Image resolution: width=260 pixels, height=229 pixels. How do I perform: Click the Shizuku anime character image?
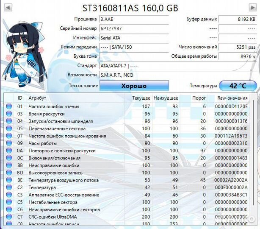25,54
